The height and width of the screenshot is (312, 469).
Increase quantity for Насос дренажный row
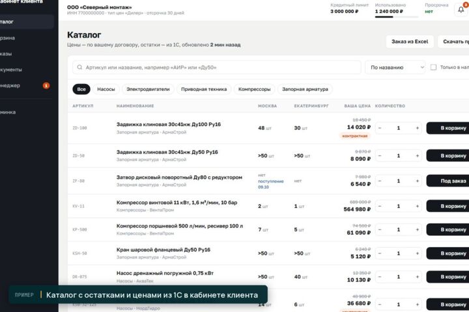pos(418,277)
